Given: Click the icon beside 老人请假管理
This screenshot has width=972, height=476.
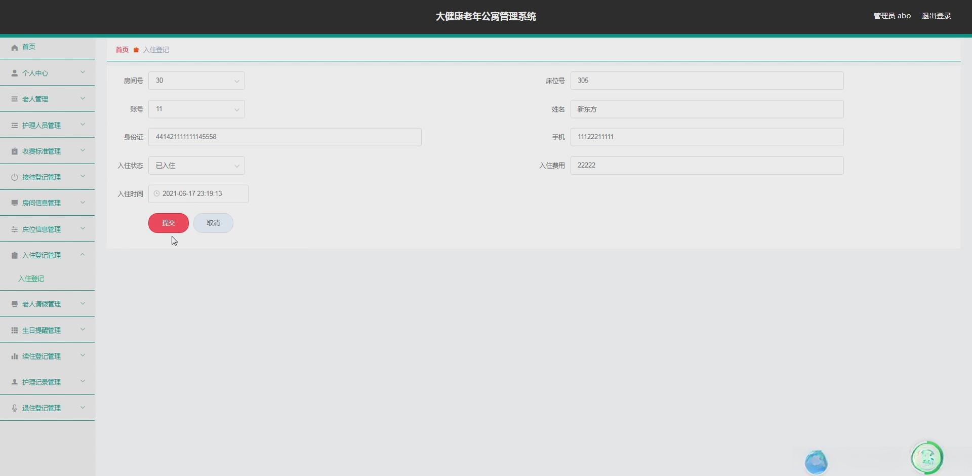Looking at the screenshot, I should 15,304.
